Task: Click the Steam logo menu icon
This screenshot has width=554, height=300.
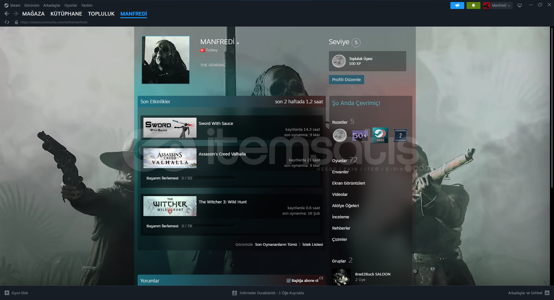Action: point(6,5)
